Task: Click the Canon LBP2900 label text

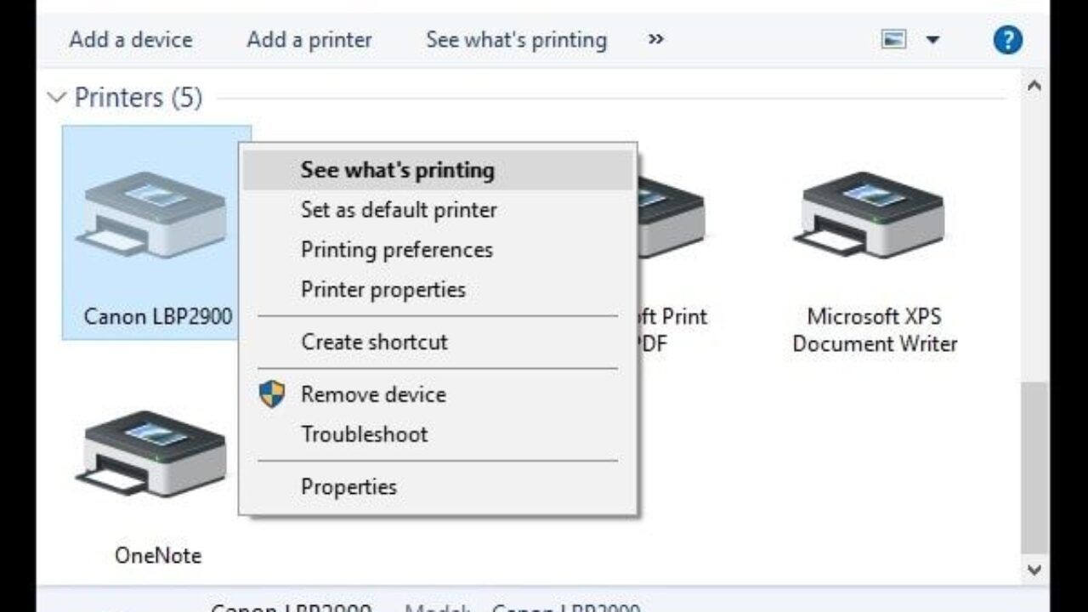Action: point(158,317)
